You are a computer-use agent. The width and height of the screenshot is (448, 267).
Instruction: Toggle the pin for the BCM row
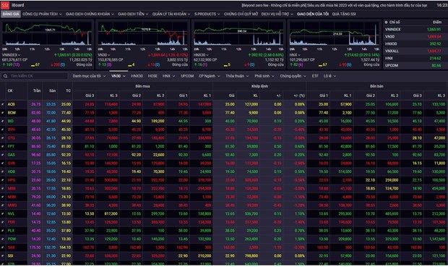pyautogui.click(x=3, y=113)
